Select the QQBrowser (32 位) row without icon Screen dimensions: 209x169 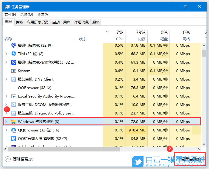click(102, 88)
